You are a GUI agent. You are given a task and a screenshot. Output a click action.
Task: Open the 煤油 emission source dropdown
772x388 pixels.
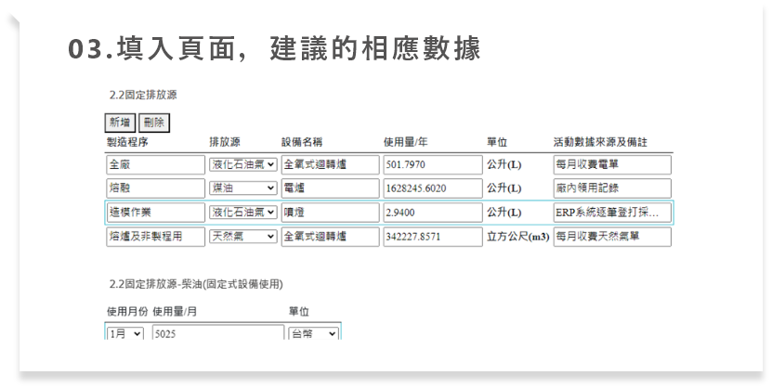tap(243, 188)
